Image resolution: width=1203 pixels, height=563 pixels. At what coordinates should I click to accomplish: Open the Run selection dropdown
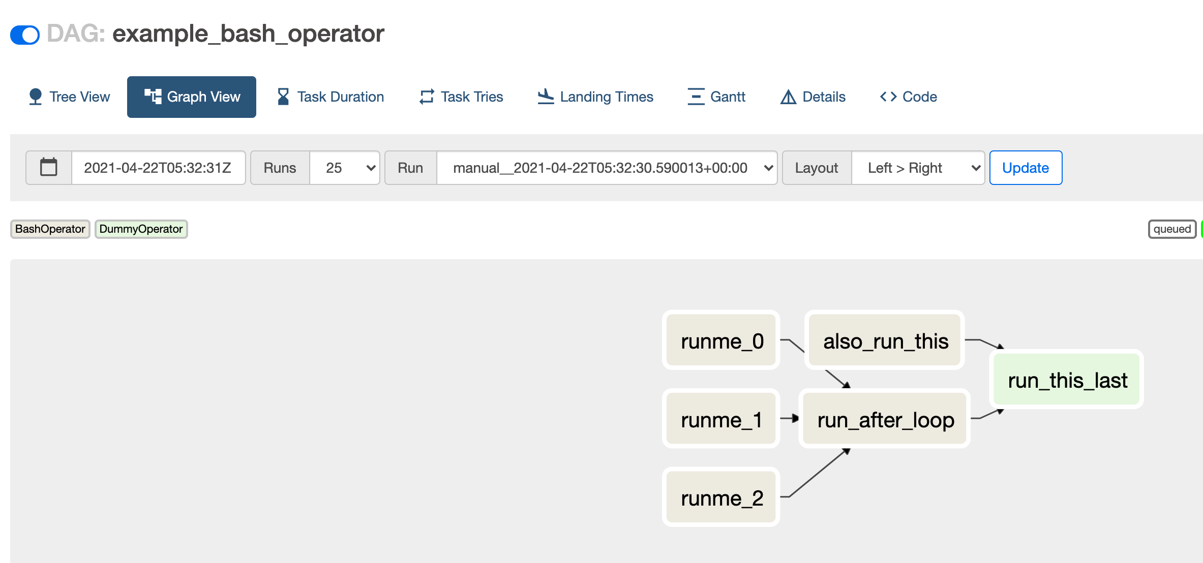pyautogui.click(x=607, y=168)
